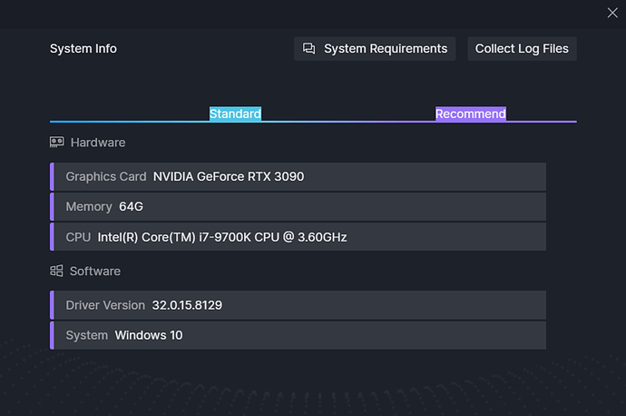Click the Software section grid icon

click(x=56, y=271)
